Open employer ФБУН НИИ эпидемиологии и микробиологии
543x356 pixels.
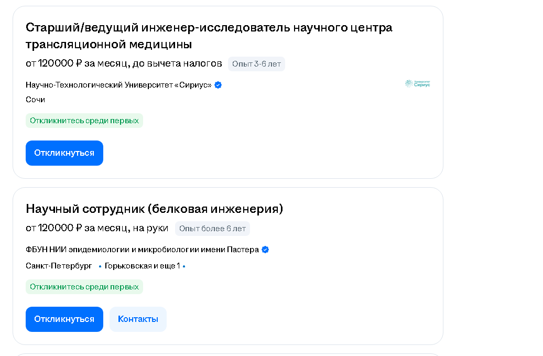pyautogui.click(x=143, y=250)
